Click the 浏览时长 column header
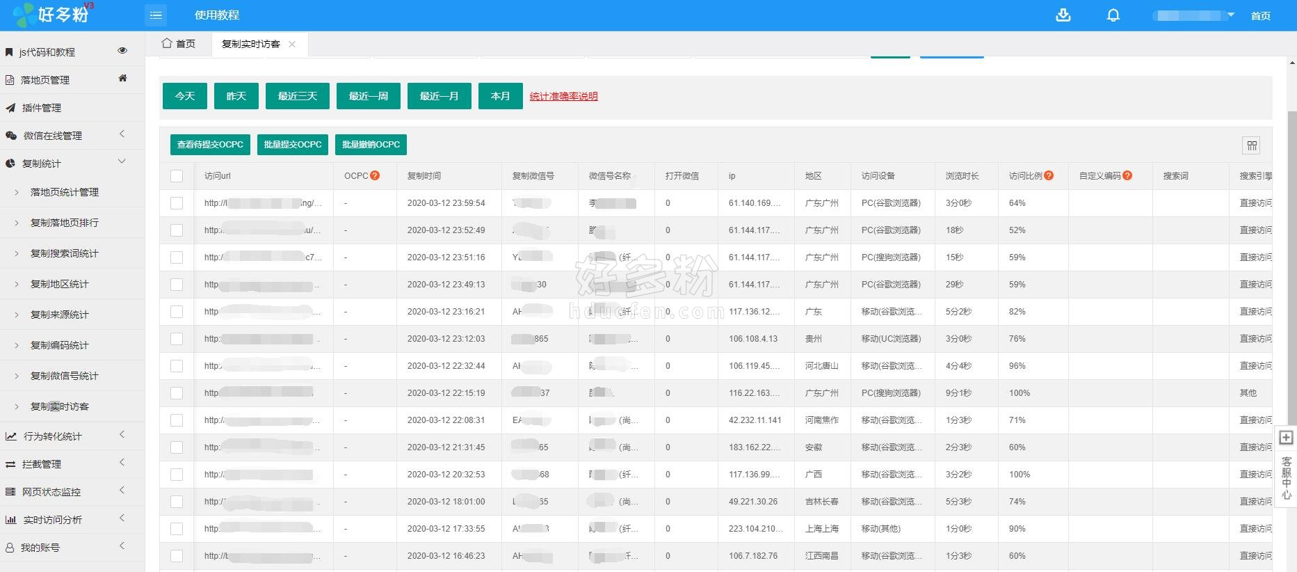 pos(962,176)
